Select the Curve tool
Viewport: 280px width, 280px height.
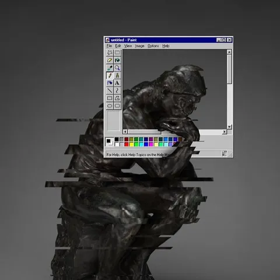117,90
